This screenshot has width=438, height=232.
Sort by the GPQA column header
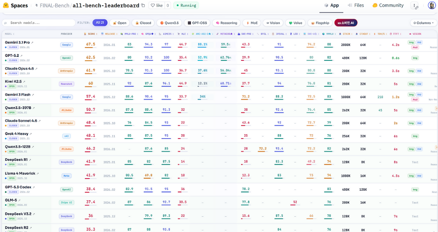tap(148, 34)
